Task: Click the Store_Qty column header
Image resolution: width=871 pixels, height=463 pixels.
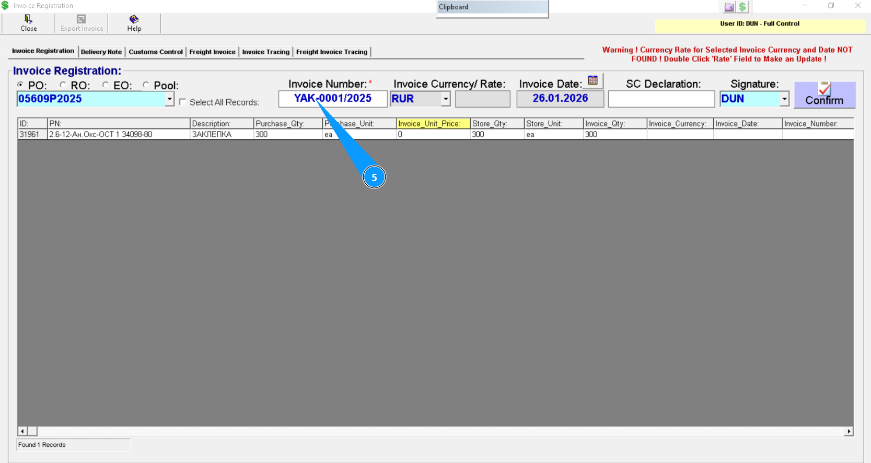Action: [x=497, y=124]
